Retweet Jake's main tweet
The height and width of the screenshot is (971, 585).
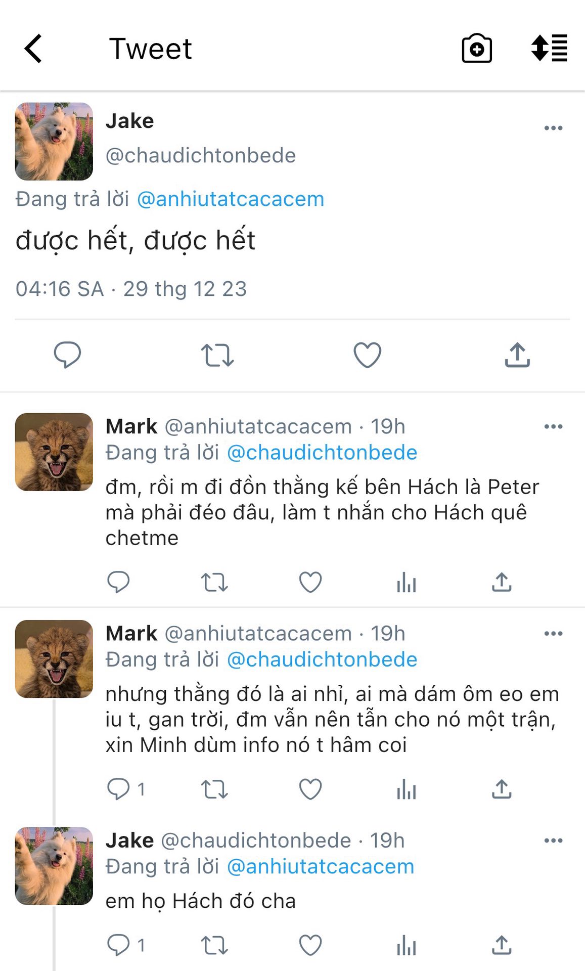click(217, 355)
